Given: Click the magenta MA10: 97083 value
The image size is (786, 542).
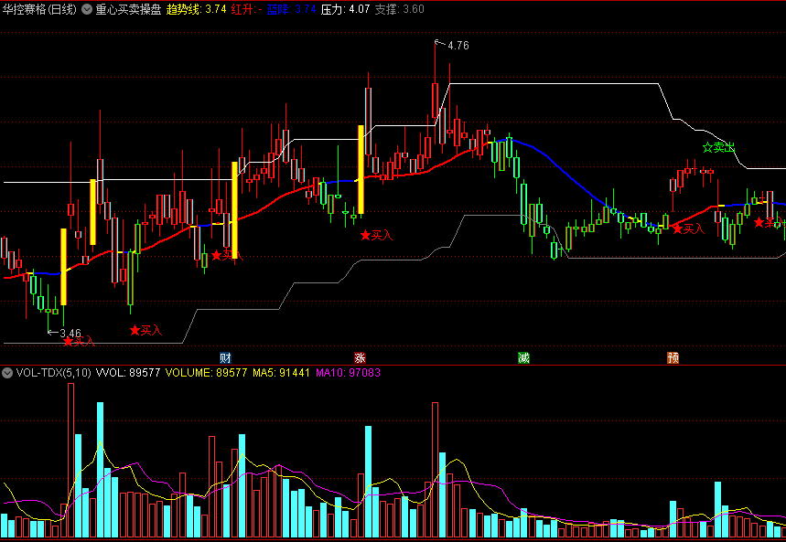Looking at the screenshot, I should point(348,373).
